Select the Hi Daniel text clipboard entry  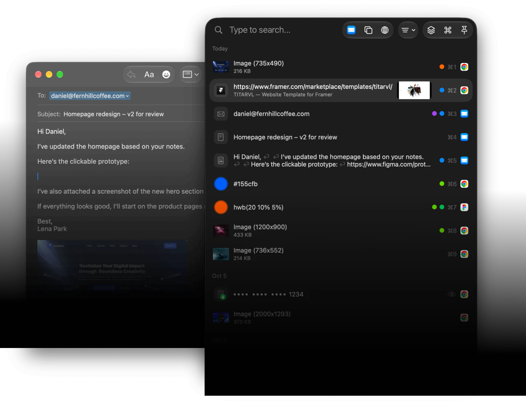[x=341, y=160]
